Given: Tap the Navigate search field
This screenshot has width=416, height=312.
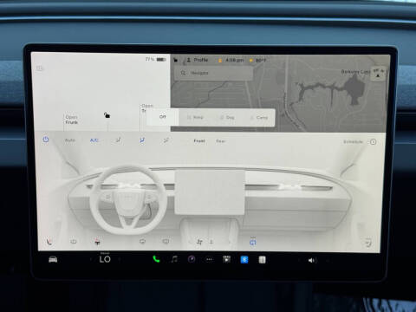Looking at the screenshot, I should click(x=214, y=73).
